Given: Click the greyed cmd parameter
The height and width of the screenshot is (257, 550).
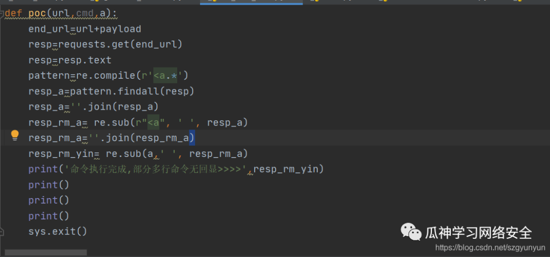Looking at the screenshot, I should (x=85, y=14).
